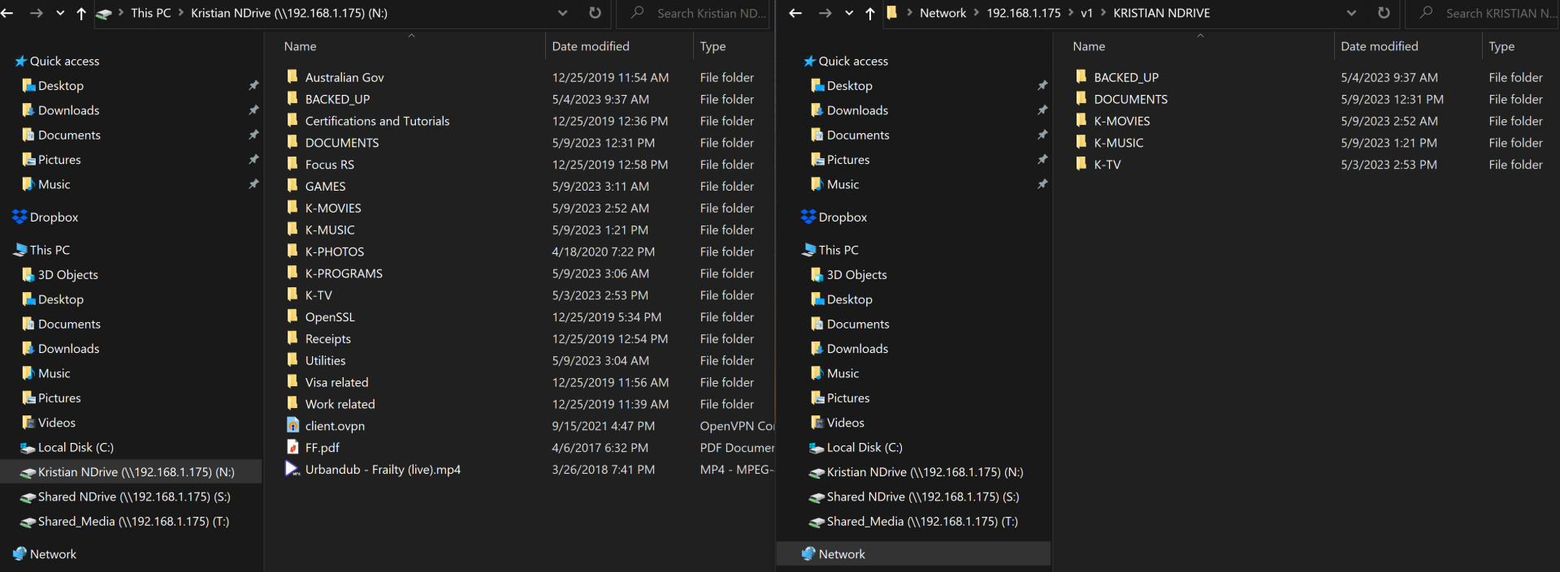
Task: Go up one level in right window
Action: click(x=870, y=13)
